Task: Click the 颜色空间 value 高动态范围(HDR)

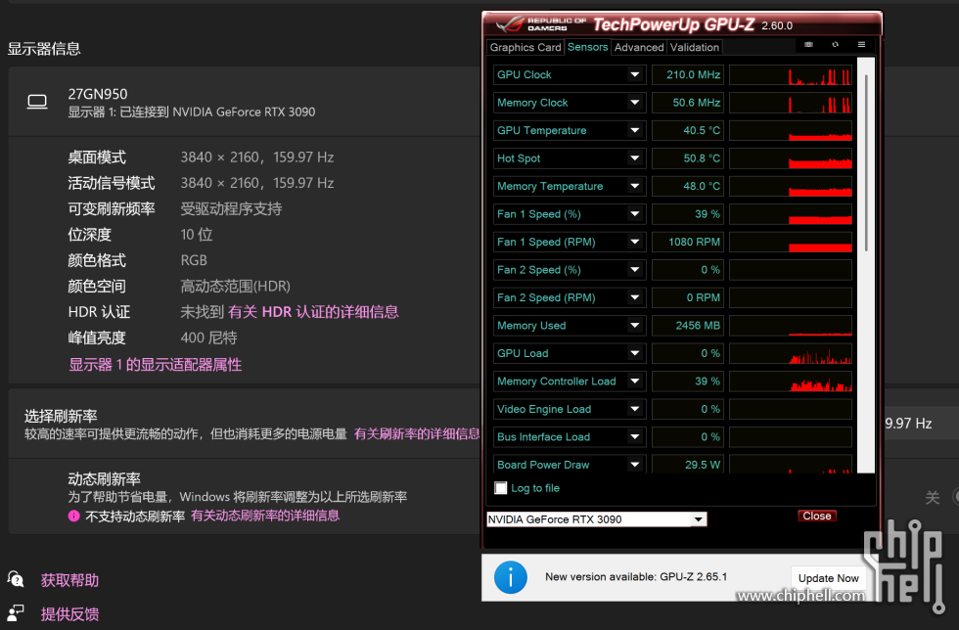Action: [x=236, y=286]
